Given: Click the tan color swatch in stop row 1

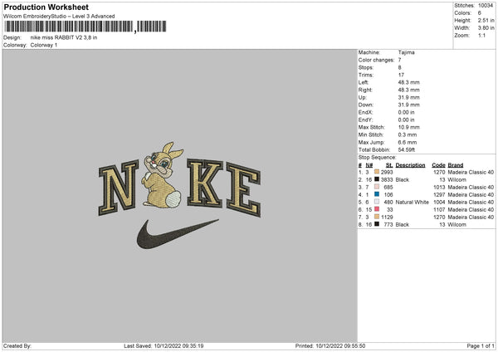Looking at the screenshot, I should [x=377, y=172].
